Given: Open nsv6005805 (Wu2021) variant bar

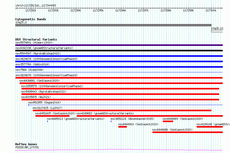Looking at the screenshot, I should click(120, 100).
